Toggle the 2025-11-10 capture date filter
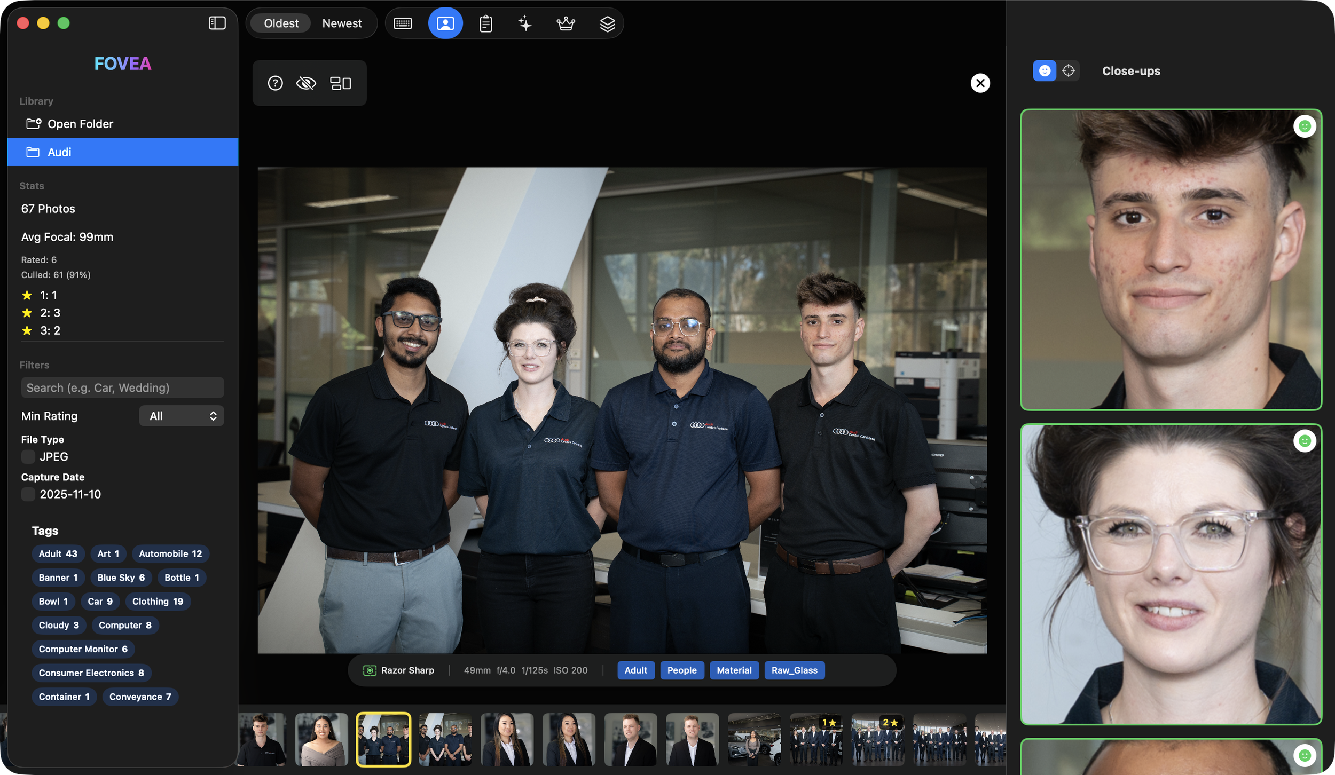 tap(28, 494)
